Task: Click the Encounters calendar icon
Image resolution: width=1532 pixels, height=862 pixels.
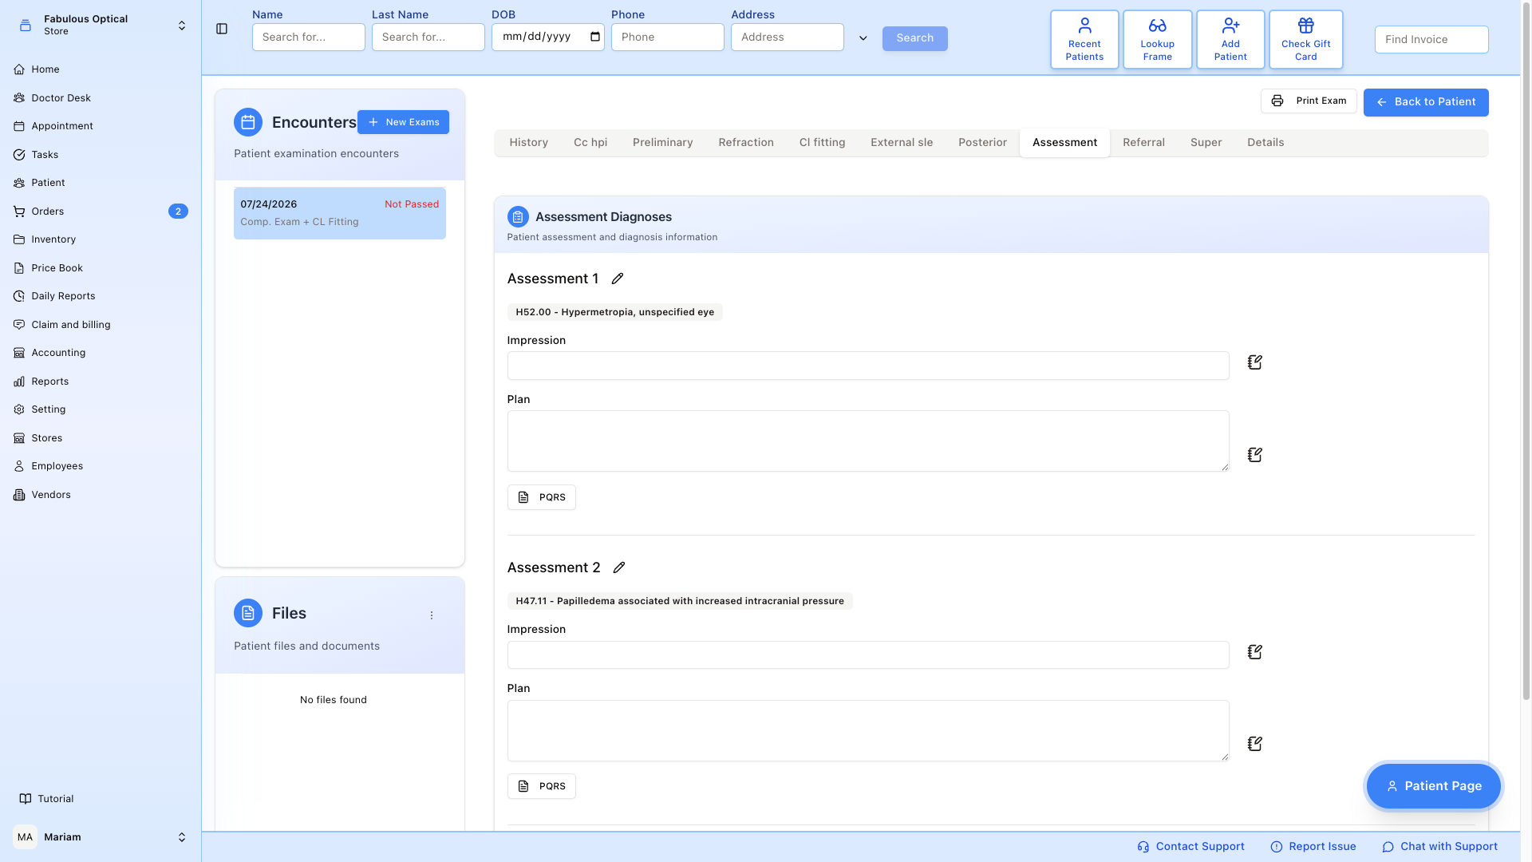Action: [248, 122]
